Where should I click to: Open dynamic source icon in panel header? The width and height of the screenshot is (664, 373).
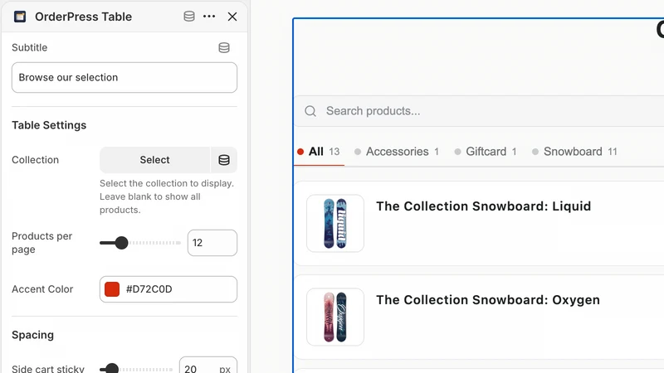point(189,17)
